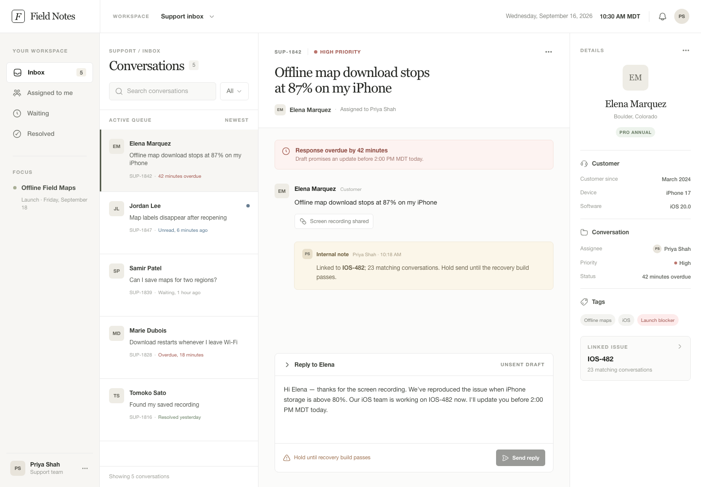Click the search magnifier icon
Image resolution: width=701 pixels, height=487 pixels.
click(119, 91)
